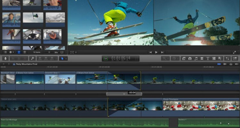The height and width of the screenshot is (128, 240).
Task: Open the Effects browser
Action: [x=184, y=59]
